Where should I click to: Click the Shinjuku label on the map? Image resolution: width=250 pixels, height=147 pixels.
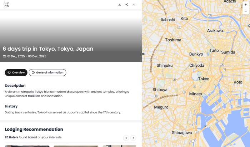point(164,65)
